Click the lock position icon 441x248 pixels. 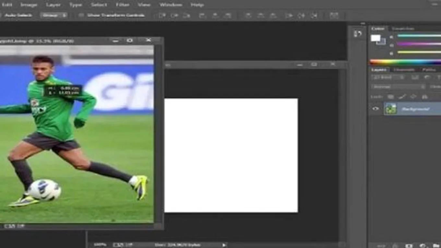pos(413,97)
